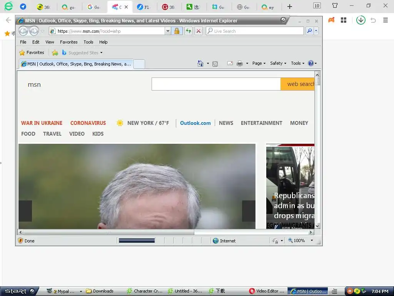Screen dimensions: 394x296
Task: Click the privacy report icon in status bar
Action: [275, 241]
